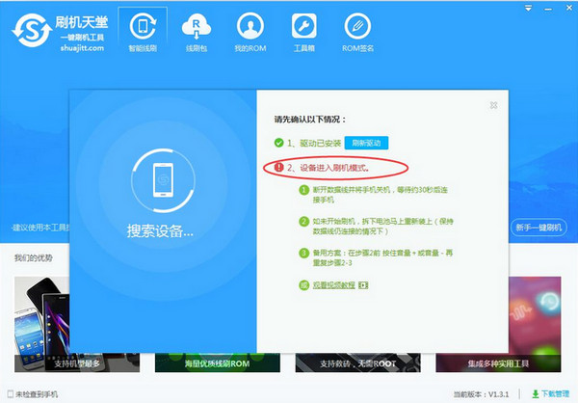Image resolution: width=578 pixels, height=403 pixels.
Task: Open the 工具箱 toolbox tab
Action: pyautogui.click(x=304, y=32)
